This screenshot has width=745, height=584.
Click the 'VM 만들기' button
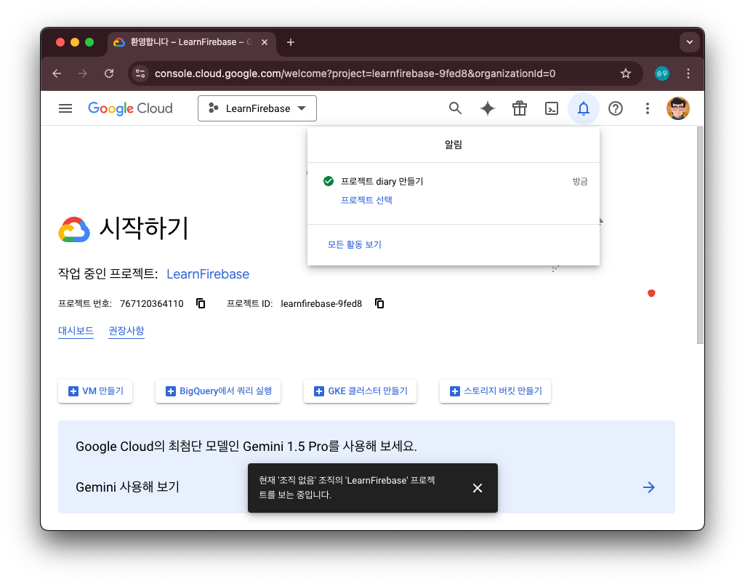95,391
